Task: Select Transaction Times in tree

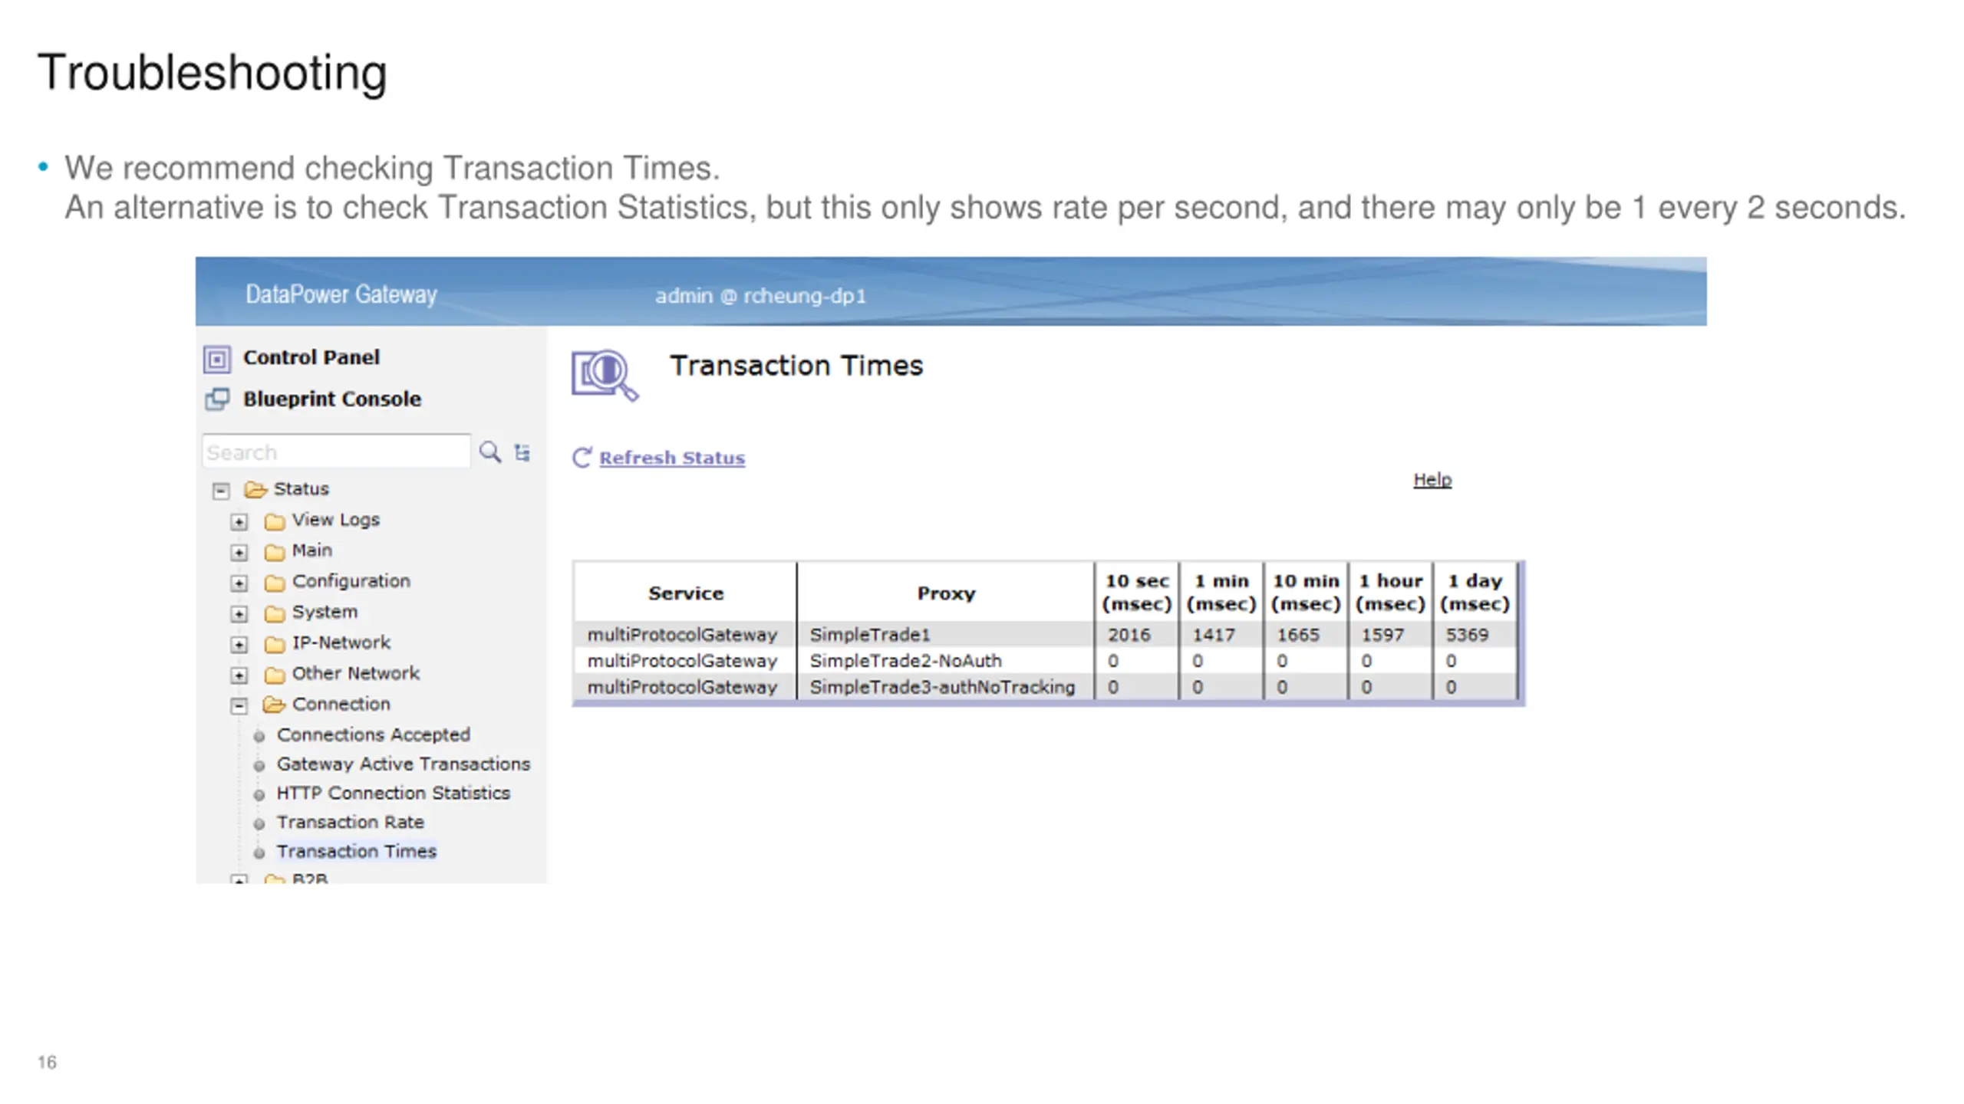Action: click(x=357, y=851)
